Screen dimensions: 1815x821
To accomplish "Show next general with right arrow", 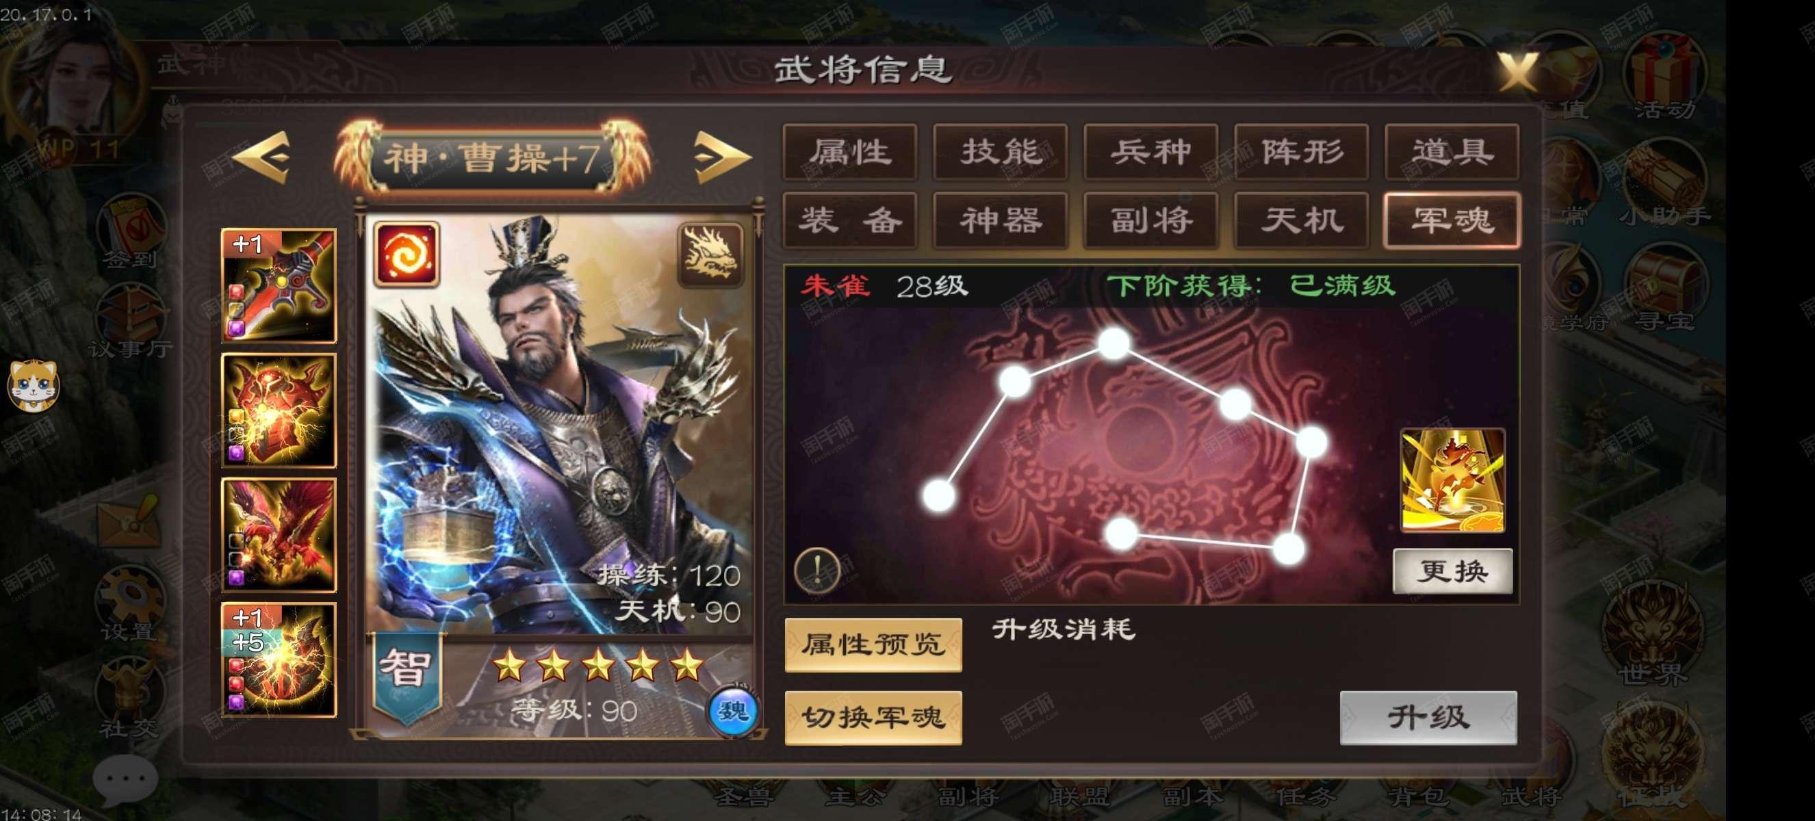I will (722, 157).
